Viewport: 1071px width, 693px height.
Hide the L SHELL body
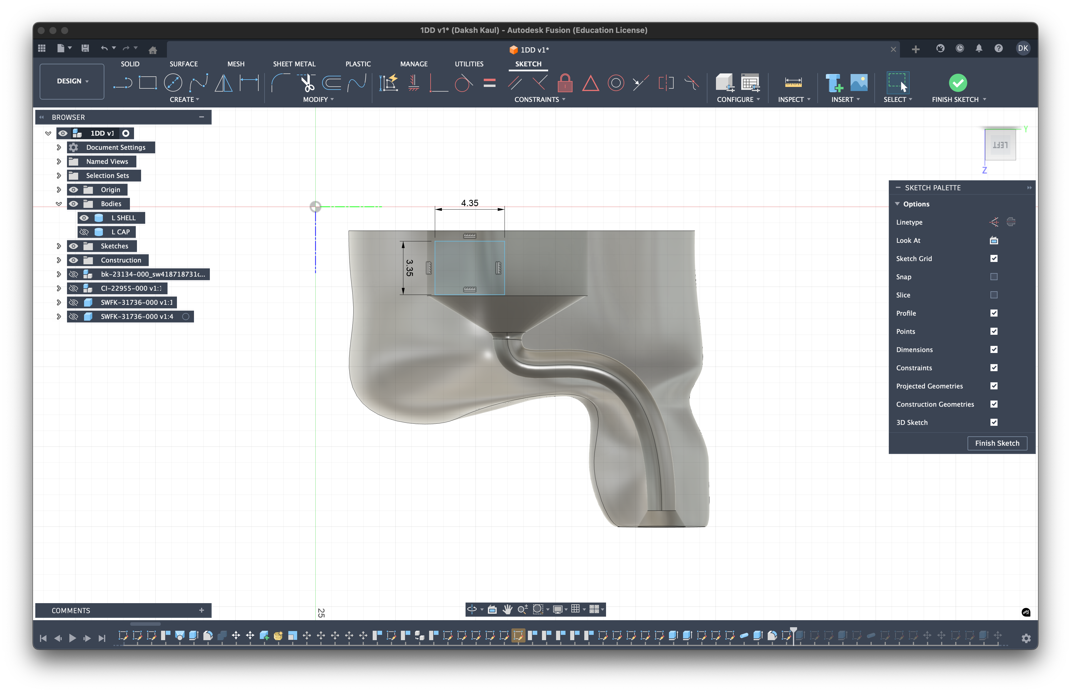point(84,218)
